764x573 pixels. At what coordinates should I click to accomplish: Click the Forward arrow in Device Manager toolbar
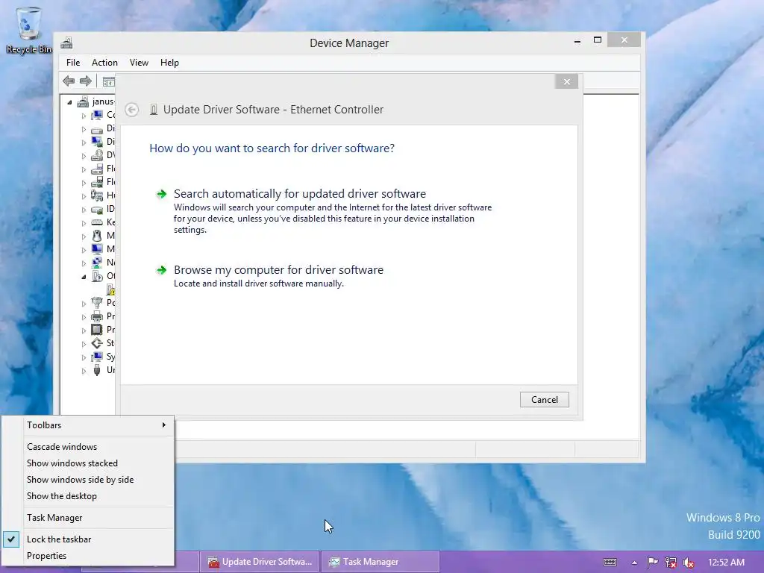click(x=86, y=81)
